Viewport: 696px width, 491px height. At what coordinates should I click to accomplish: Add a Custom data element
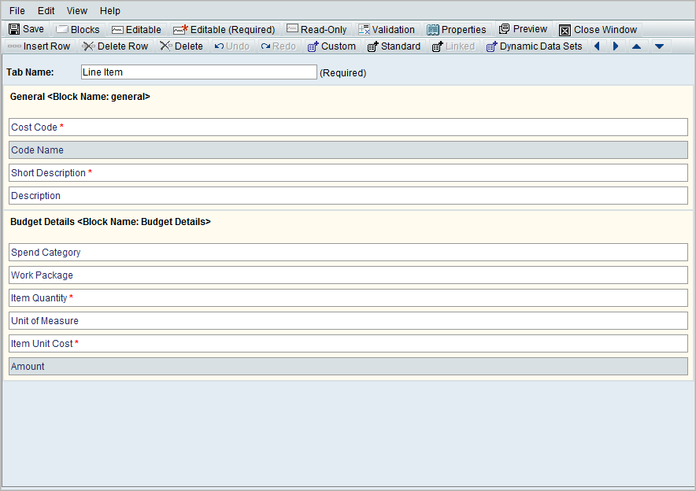[x=331, y=46]
